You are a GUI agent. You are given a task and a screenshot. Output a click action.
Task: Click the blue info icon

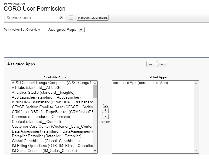pyautogui.click(x=71, y=18)
